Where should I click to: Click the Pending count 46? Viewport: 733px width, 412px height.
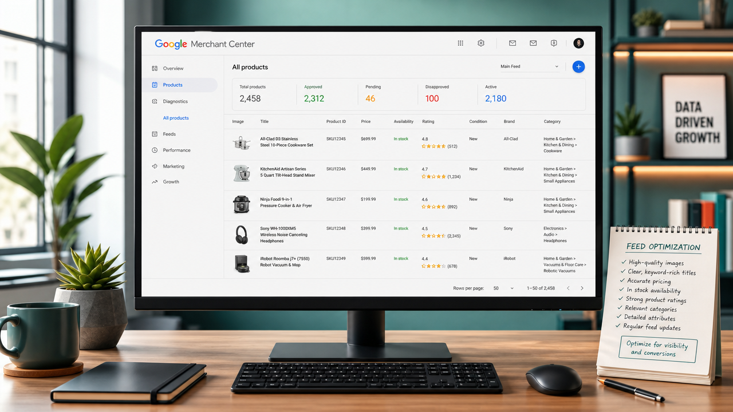371,98
